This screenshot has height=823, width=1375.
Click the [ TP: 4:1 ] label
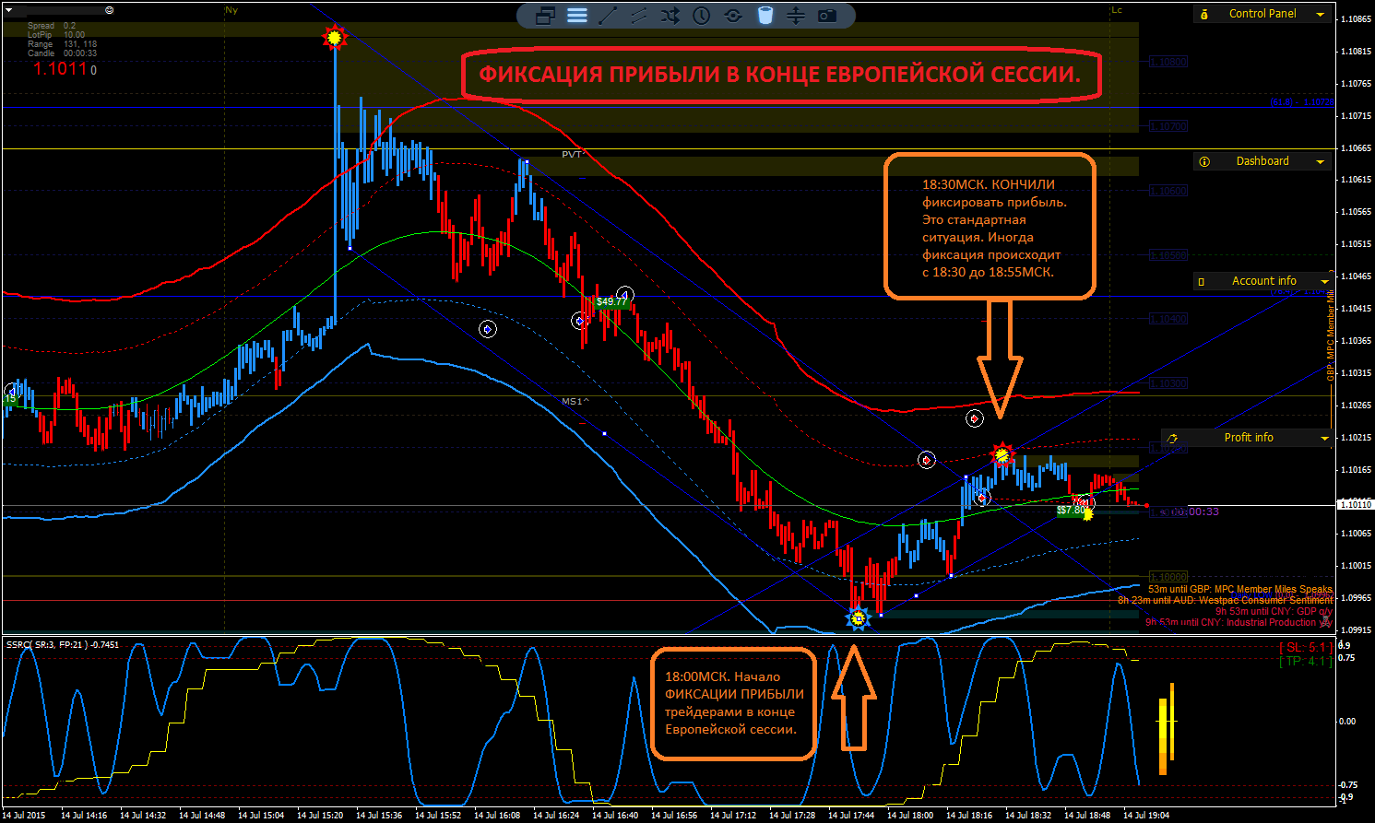click(1305, 661)
